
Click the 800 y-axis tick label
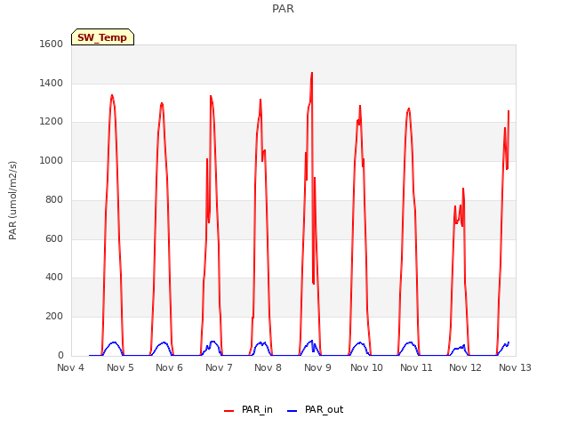(x=54, y=199)
